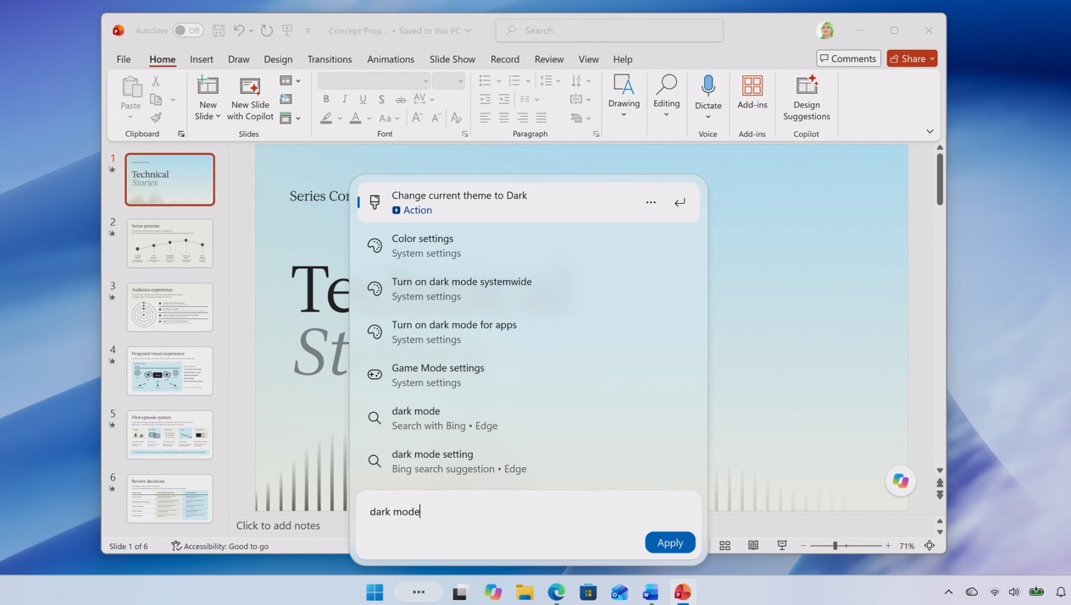Go to the Animations tab
This screenshot has width=1071, height=605.
tap(391, 59)
